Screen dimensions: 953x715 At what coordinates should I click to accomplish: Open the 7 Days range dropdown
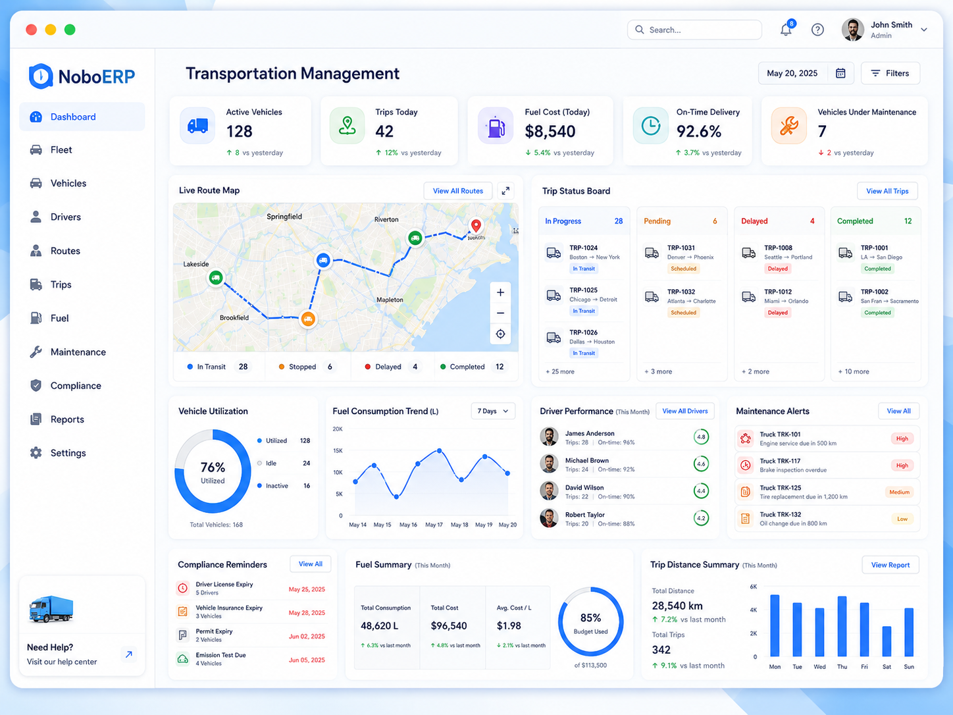pos(493,411)
